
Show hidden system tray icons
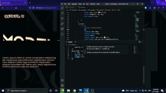pos(140,91)
